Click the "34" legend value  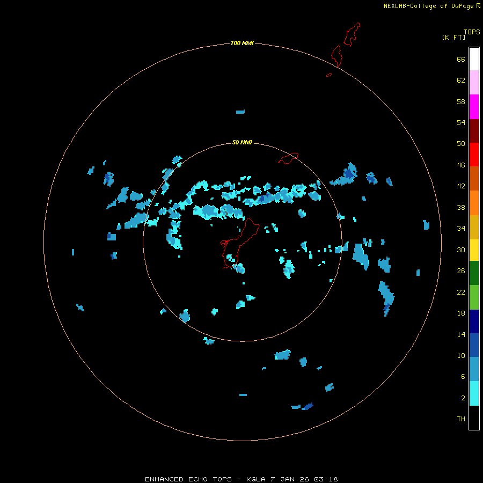pos(461,229)
